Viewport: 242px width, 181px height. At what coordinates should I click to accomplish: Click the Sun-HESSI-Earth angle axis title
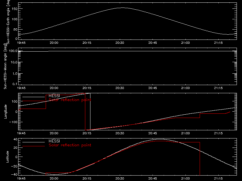(x=8, y=21)
